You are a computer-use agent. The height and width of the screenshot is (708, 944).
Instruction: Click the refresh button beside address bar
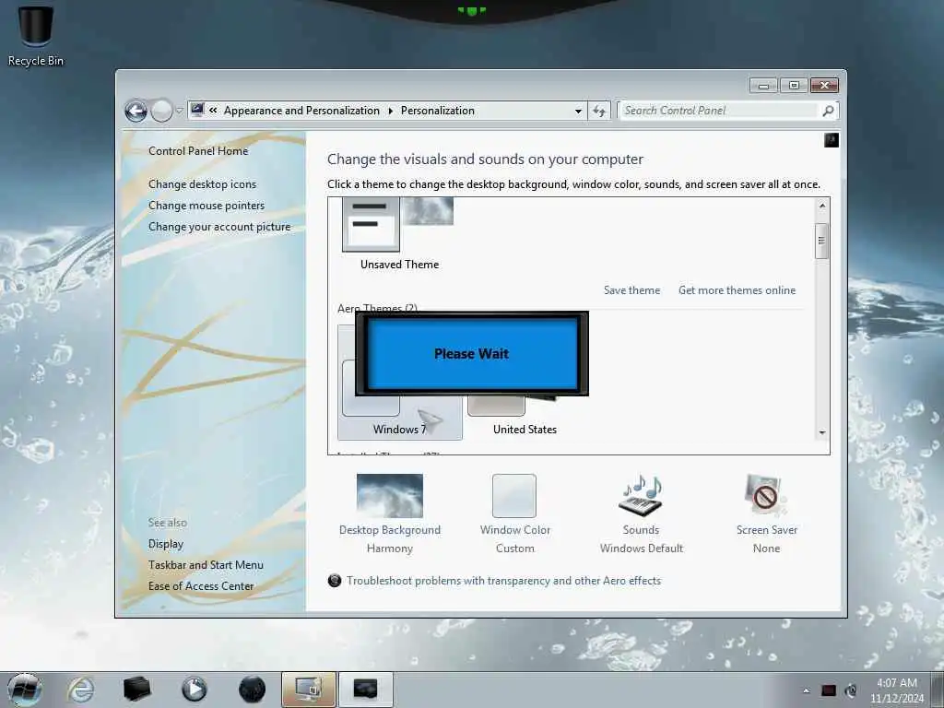coord(599,111)
